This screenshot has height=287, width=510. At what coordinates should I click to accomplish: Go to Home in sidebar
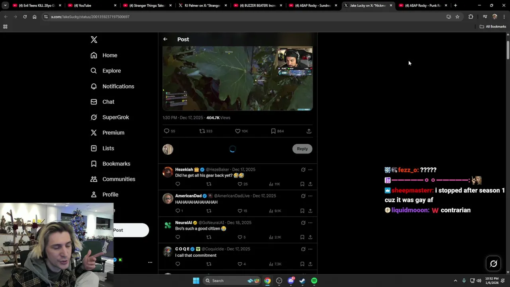coord(104,55)
